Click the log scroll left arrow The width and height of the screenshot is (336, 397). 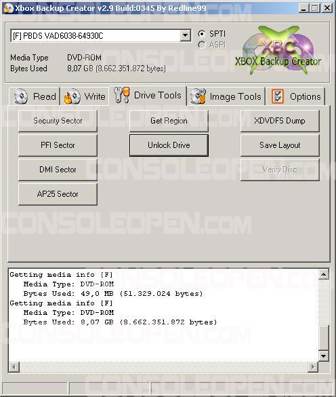point(14,366)
